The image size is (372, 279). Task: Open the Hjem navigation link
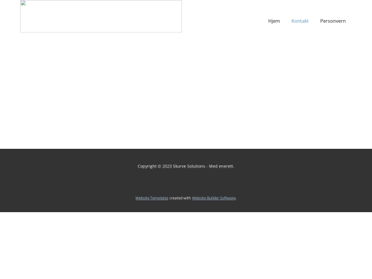pyautogui.click(x=274, y=21)
